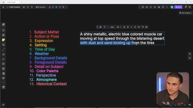Image resolution: width=193 pixels, height=108 pixels.
Task: Toggle the strikethrough/align option in text toolbar
Action: click(128, 27)
